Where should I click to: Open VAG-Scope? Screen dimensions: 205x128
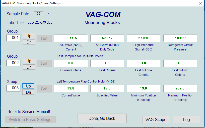coord(156,120)
